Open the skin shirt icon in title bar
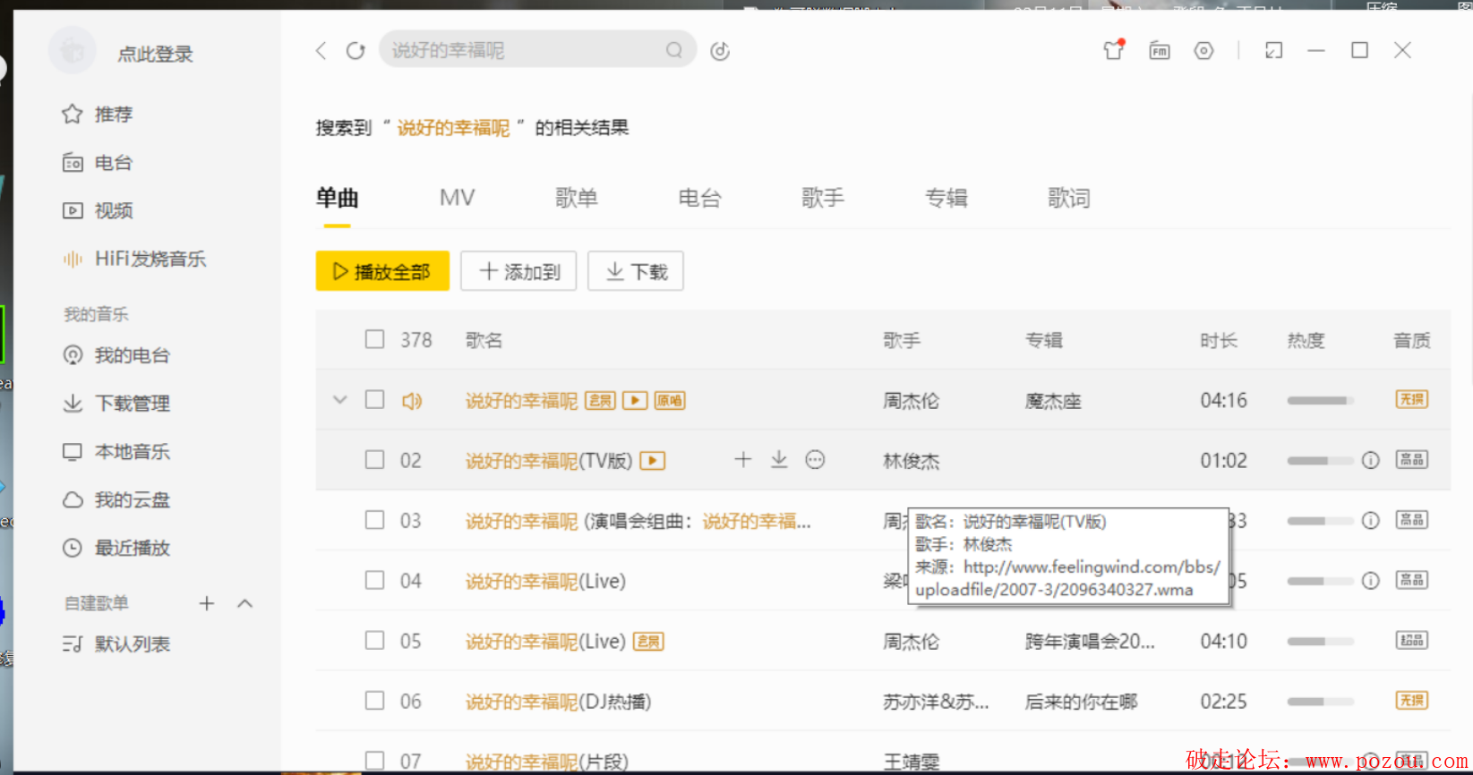The width and height of the screenshot is (1473, 775). pyautogui.click(x=1113, y=50)
